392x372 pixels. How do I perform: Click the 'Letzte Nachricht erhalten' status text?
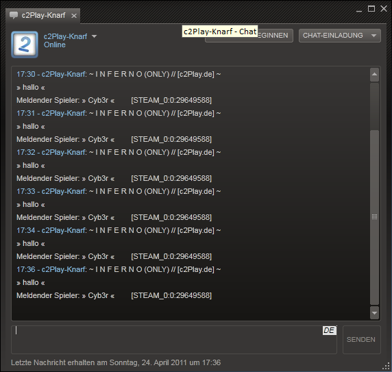116,362
